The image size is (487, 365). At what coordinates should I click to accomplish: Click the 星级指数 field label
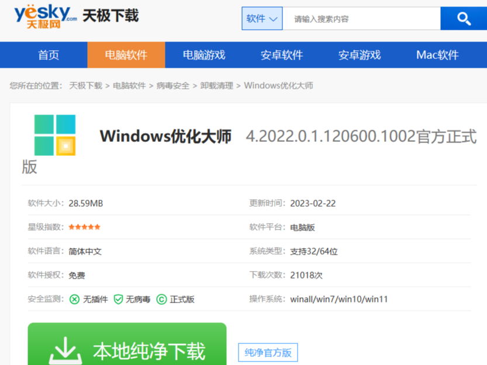(x=46, y=227)
